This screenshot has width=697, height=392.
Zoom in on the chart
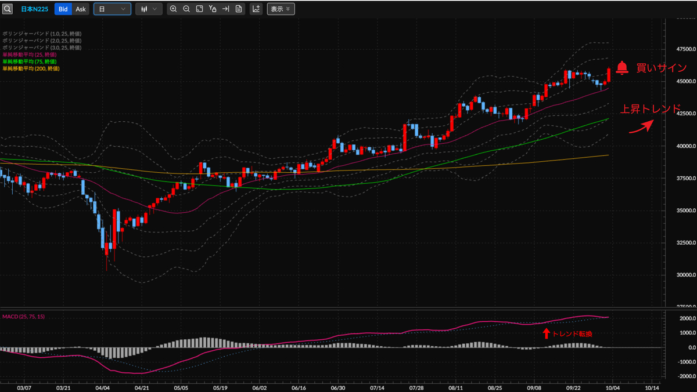point(173,9)
